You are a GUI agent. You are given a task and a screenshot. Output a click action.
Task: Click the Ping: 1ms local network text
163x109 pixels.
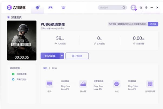[66, 86]
